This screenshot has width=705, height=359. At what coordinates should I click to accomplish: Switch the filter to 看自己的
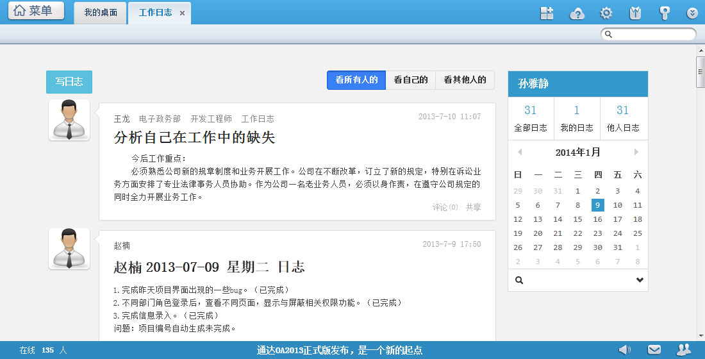(x=411, y=80)
